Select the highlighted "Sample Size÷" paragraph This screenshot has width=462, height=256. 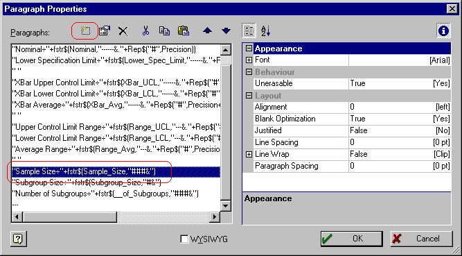[x=116, y=171]
